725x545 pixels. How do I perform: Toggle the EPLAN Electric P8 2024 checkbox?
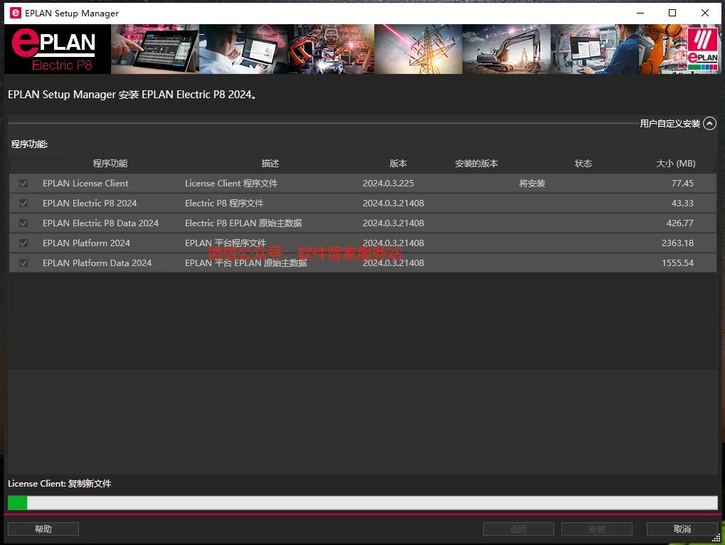coord(23,203)
